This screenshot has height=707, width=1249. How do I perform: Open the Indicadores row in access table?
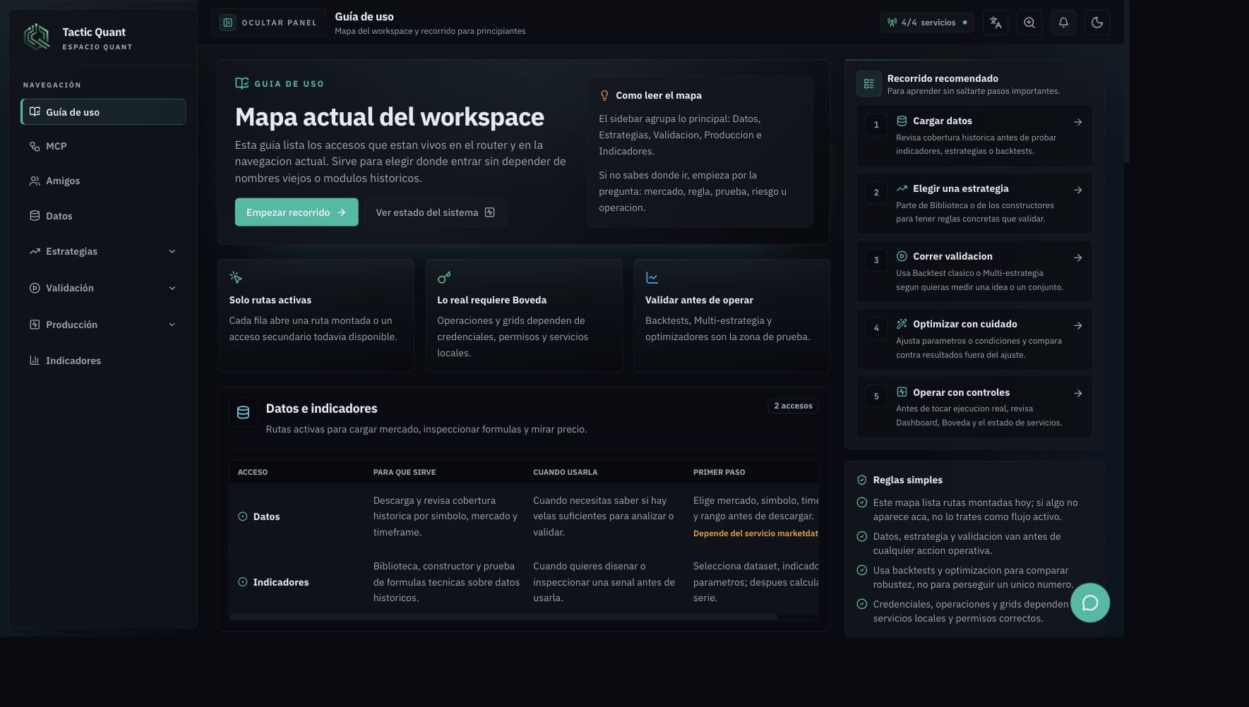coord(523,582)
